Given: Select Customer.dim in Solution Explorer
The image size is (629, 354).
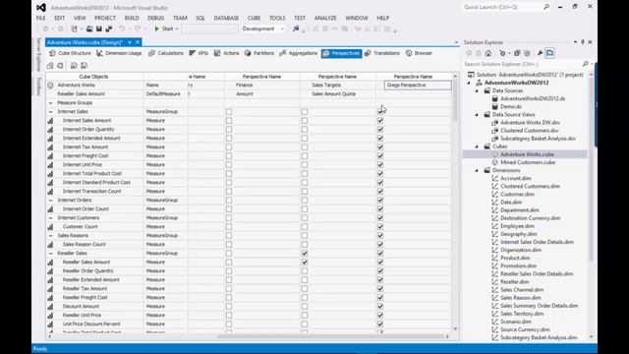Looking at the screenshot, I should (x=517, y=195).
